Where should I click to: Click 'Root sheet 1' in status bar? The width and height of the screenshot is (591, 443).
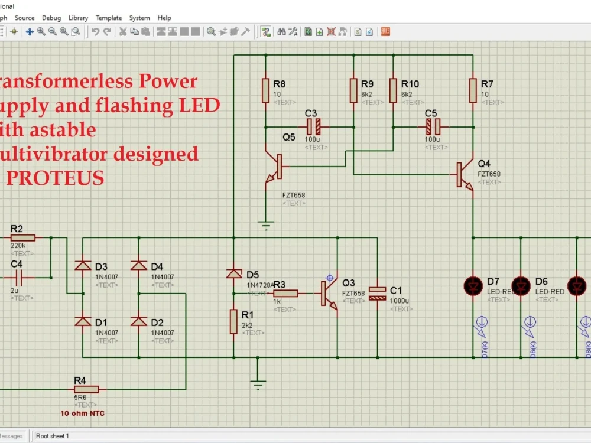53,436
